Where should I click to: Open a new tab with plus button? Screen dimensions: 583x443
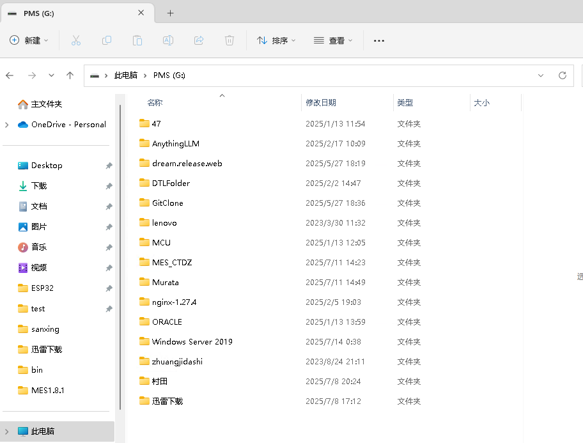(171, 13)
